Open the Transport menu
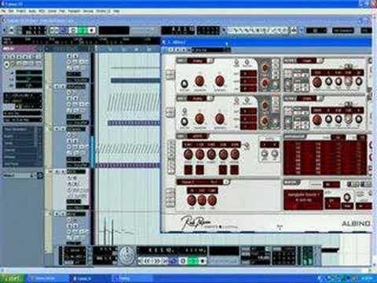The width and height of the screenshot is (377, 283). point(74,11)
